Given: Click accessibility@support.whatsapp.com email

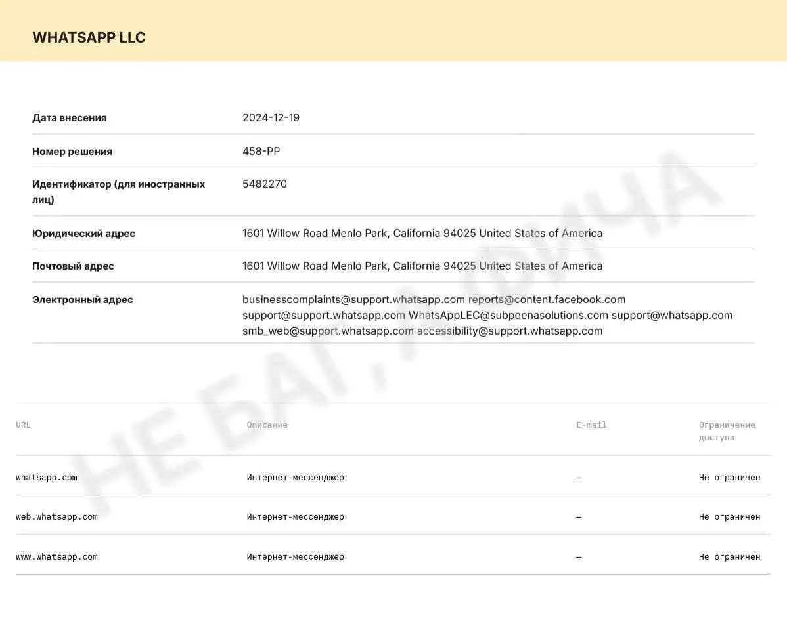Looking at the screenshot, I should click(510, 331).
